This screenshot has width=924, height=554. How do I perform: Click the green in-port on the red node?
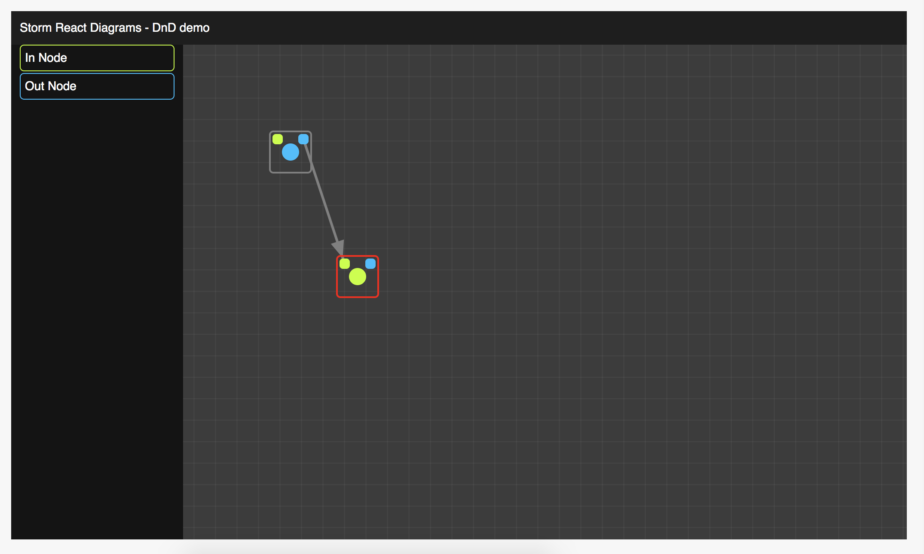tap(345, 264)
